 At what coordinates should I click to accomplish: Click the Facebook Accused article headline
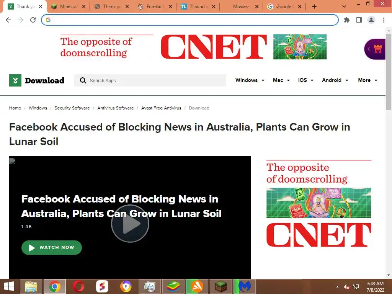pyautogui.click(x=180, y=134)
